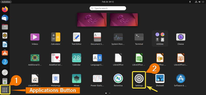This screenshot has height=95, width=206.
Task: Open the Terminal app
Action: 139,37
